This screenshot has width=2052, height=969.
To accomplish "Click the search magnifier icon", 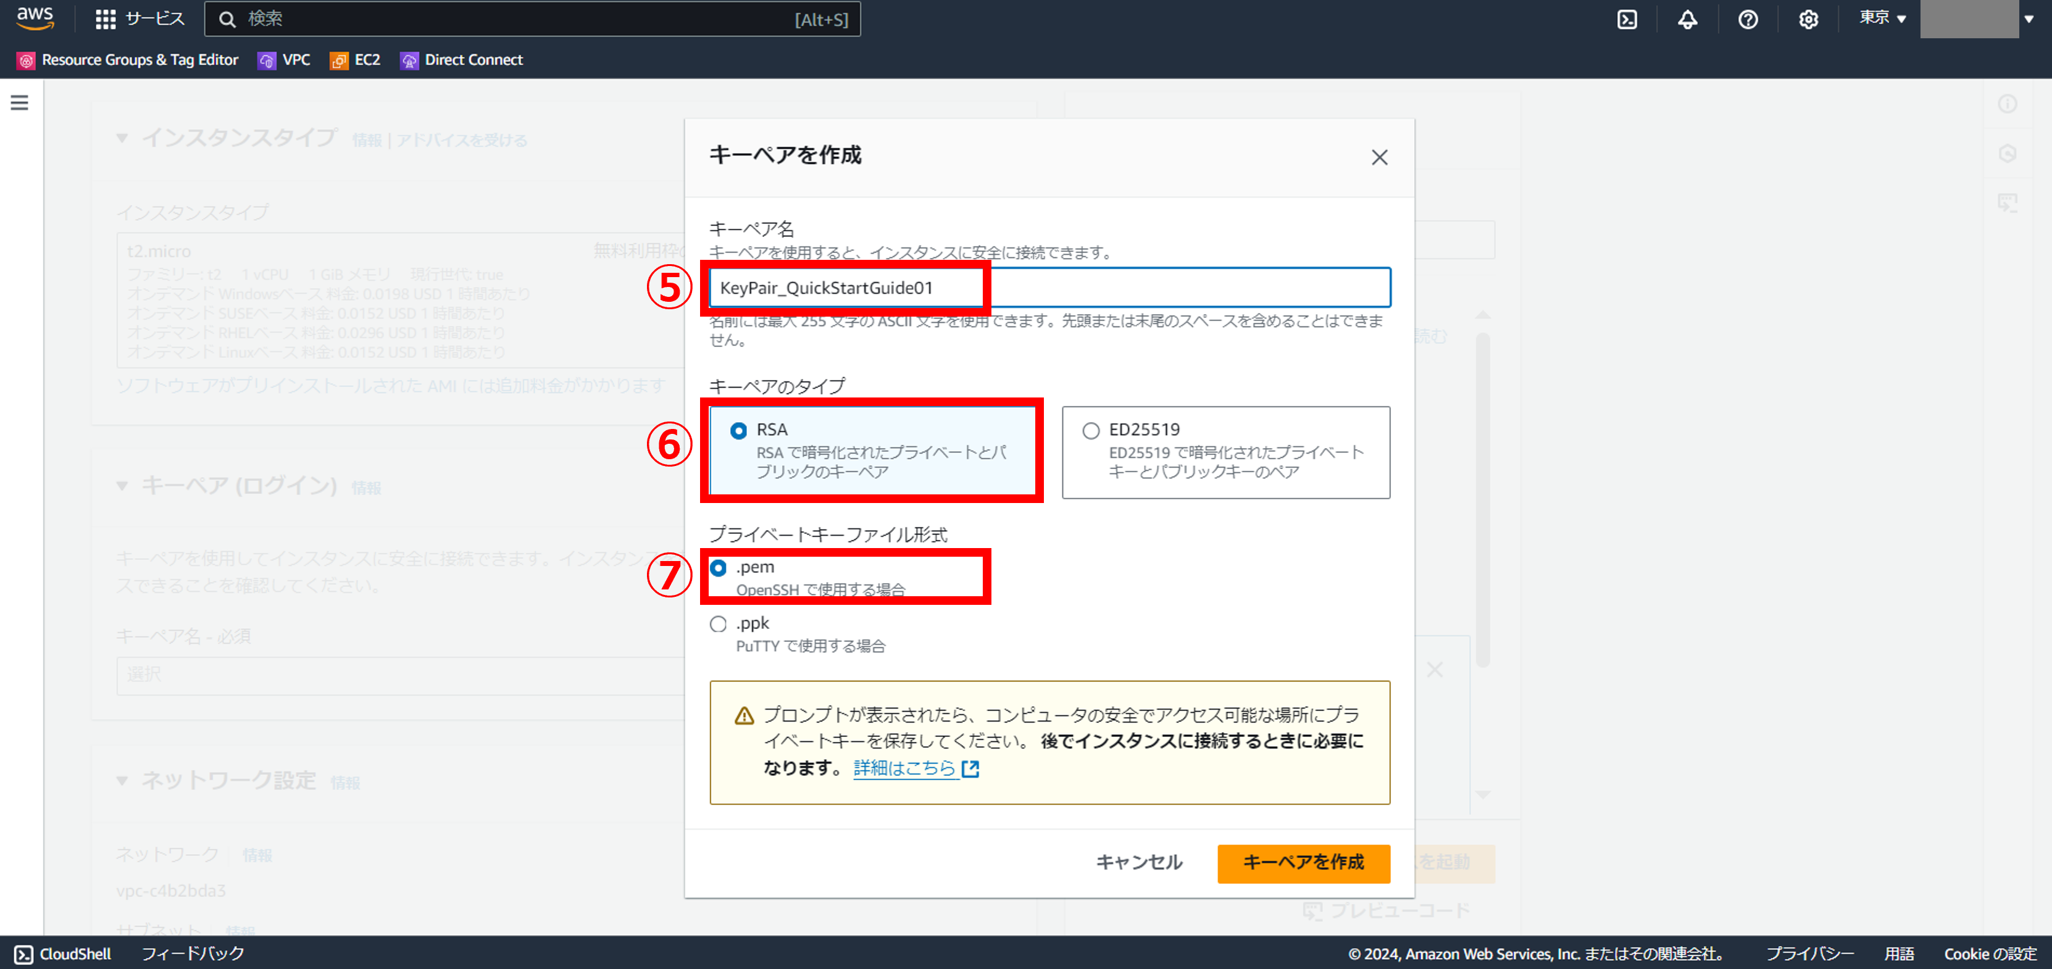I will pyautogui.click(x=227, y=19).
